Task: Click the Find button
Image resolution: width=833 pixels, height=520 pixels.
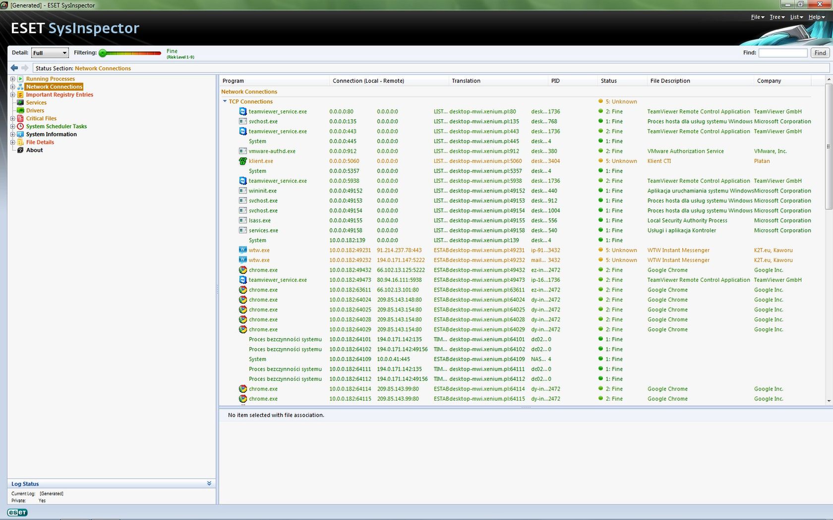Action: (x=820, y=52)
